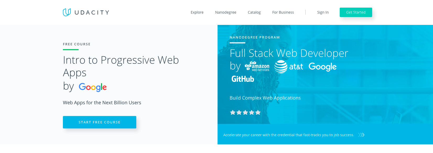Click the Amazon Web Services logo
The image size is (433, 153).
click(x=257, y=67)
